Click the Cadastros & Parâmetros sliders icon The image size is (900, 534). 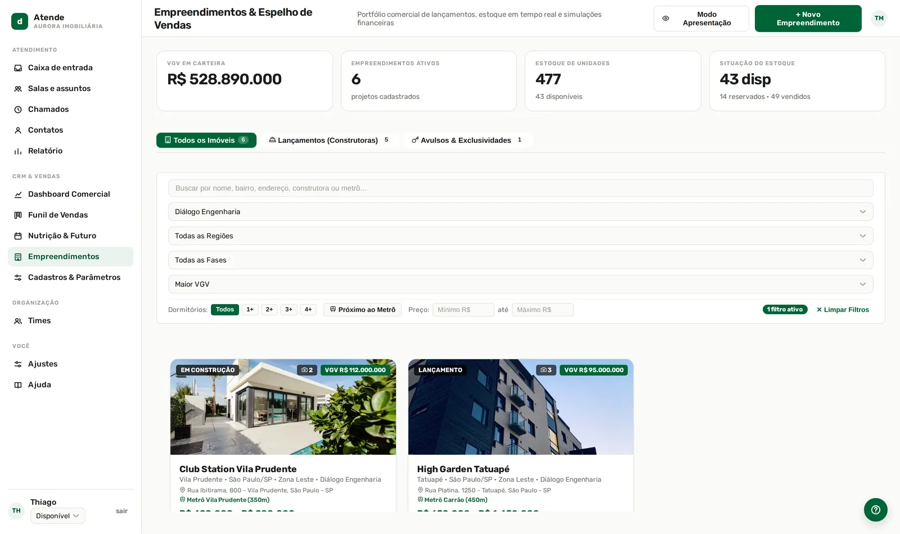(18, 278)
